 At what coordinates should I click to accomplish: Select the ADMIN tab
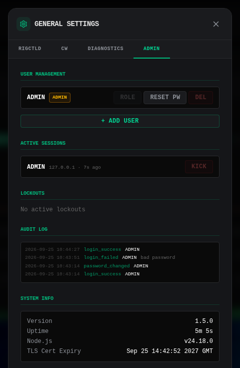pyautogui.click(x=151, y=49)
